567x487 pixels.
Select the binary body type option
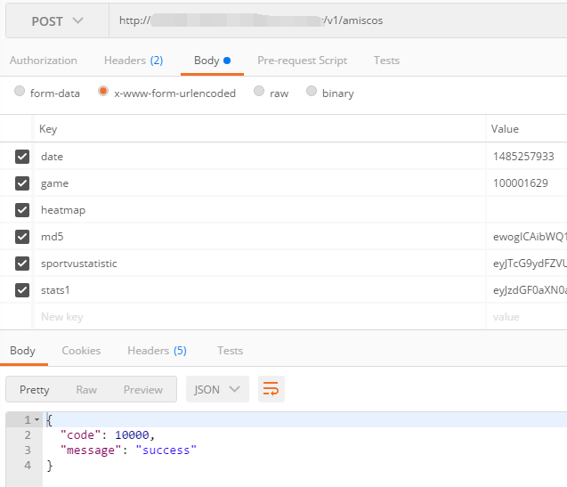(312, 93)
